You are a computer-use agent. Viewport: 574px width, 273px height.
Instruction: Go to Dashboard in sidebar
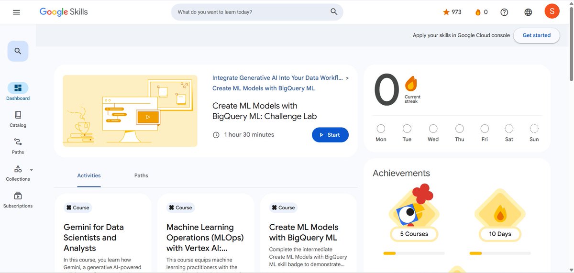[18, 92]
